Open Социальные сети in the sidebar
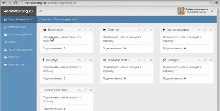 [x=20, y=20]
